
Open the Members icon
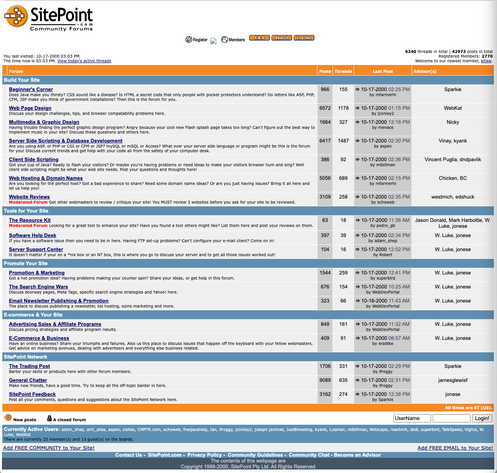[x=224, y=39]
